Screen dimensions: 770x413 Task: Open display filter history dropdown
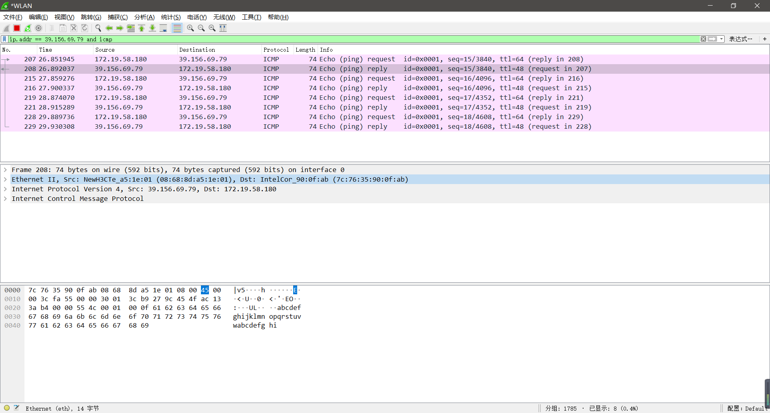(721, 39)
